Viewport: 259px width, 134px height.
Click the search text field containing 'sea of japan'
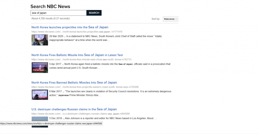(x=58, y=13)
